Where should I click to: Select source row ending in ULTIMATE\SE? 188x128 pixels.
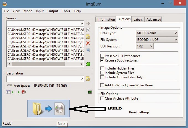[45, 46]
